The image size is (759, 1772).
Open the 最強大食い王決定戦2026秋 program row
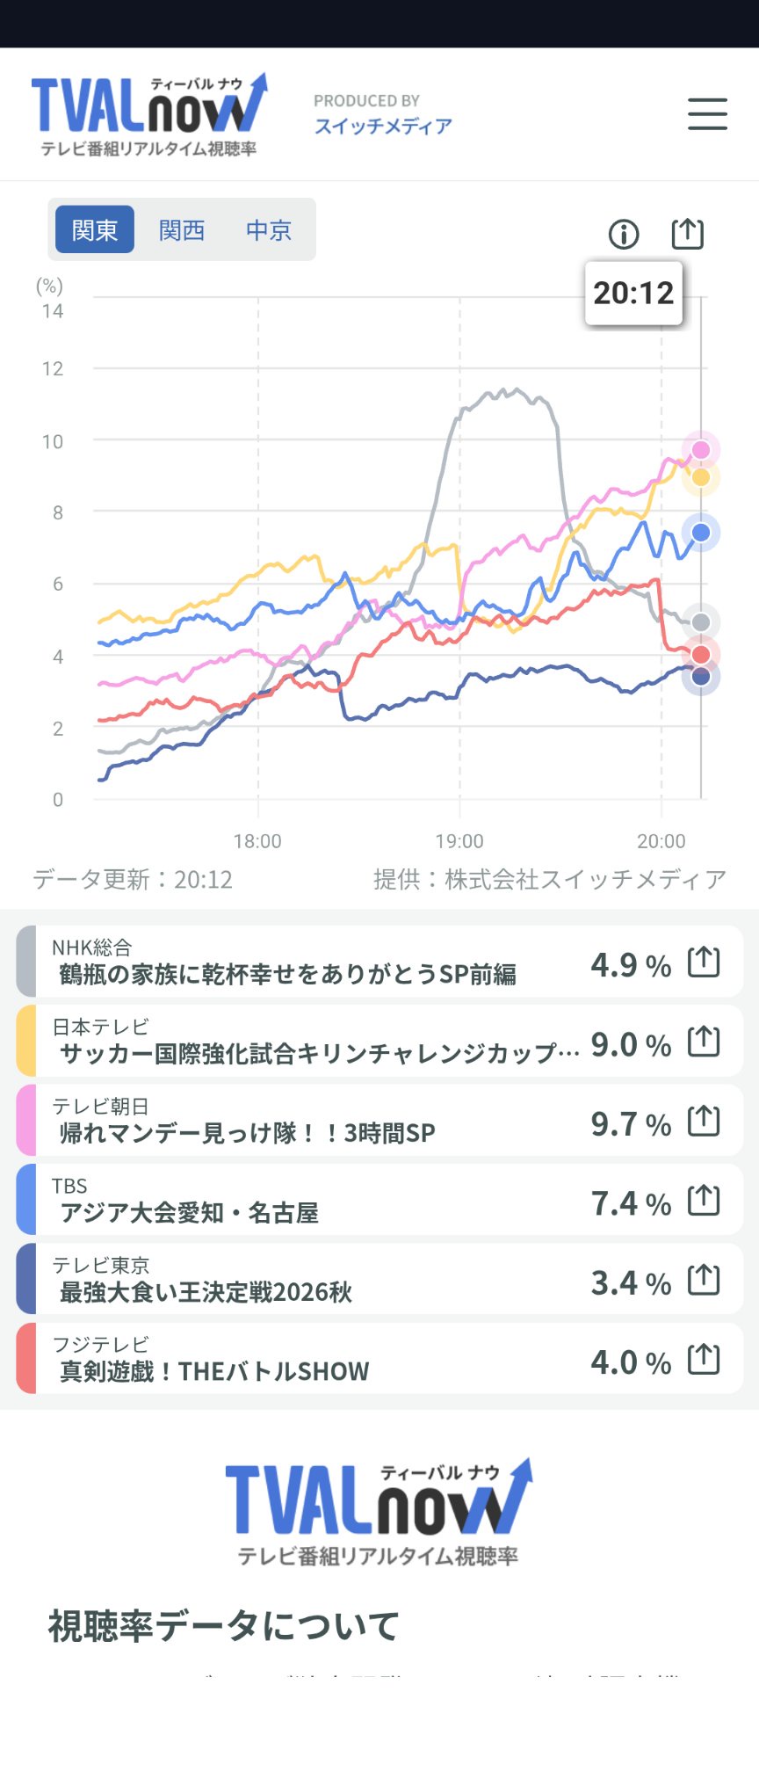pyautogui.click(x=379, y=1280)
